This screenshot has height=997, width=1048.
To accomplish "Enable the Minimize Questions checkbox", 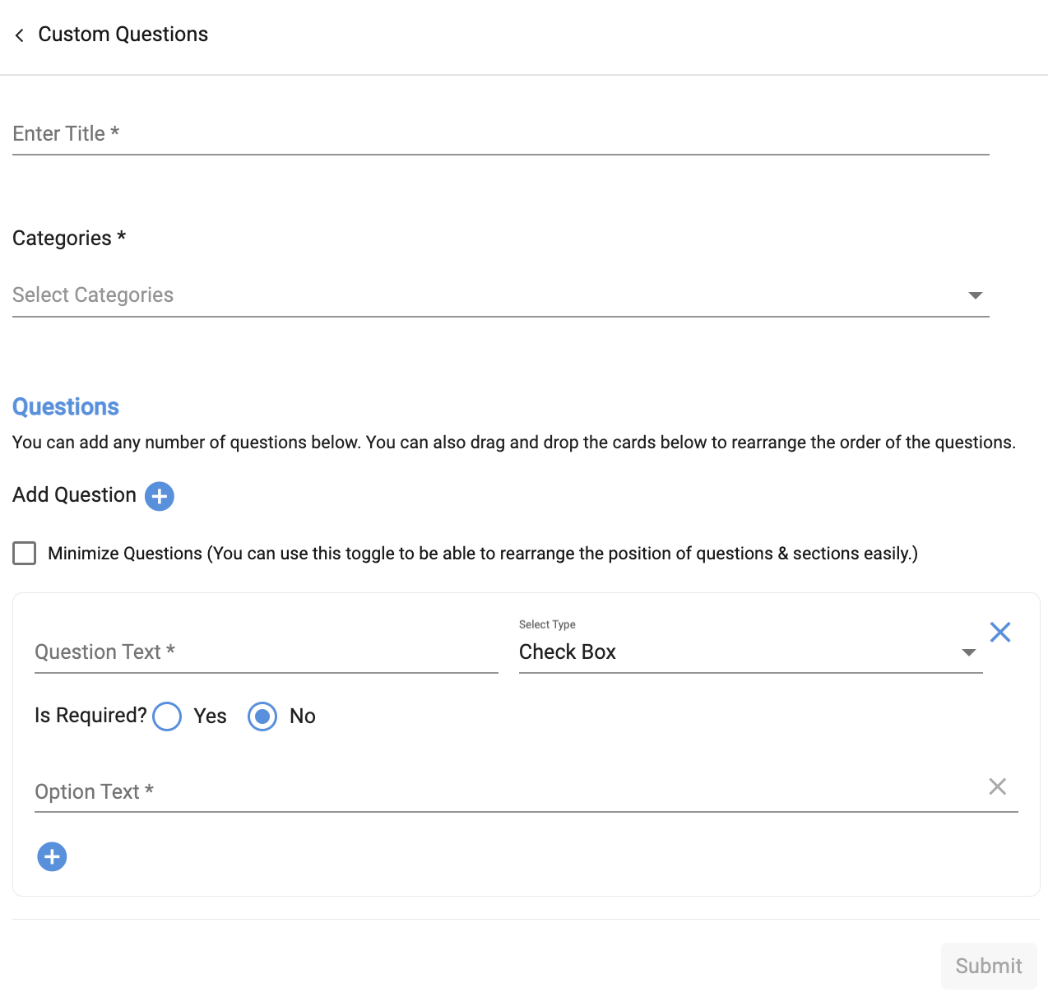I will point(25,553).
